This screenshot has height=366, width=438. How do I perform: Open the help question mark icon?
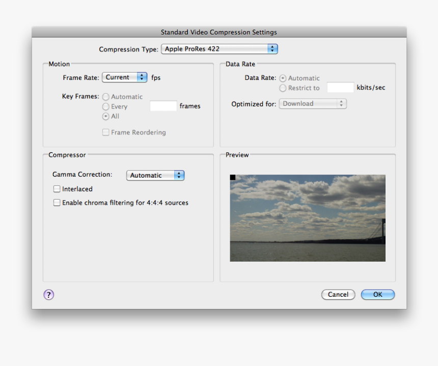tap(48, 294)
